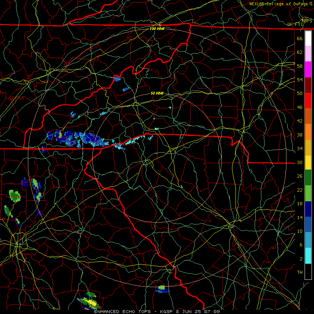Screen dimensions: 314x314
Task: Click the legend value 46
Action: [x=300, y=107]
